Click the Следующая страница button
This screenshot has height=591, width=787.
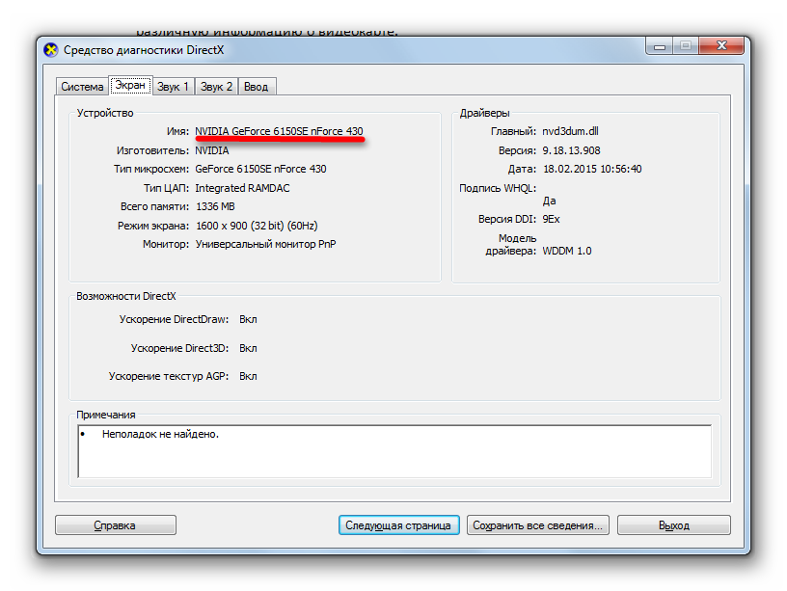[399, 525]
